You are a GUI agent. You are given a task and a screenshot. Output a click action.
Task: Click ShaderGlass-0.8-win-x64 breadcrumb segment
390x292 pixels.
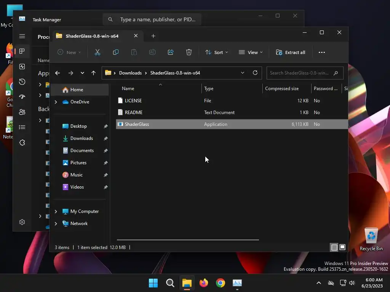pos(175,73)
